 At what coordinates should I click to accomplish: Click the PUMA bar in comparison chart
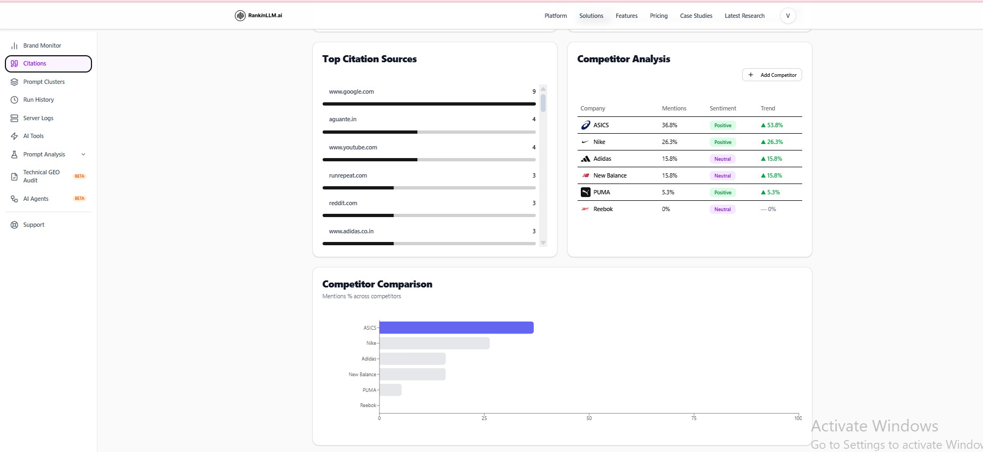[x=390, y=390]
